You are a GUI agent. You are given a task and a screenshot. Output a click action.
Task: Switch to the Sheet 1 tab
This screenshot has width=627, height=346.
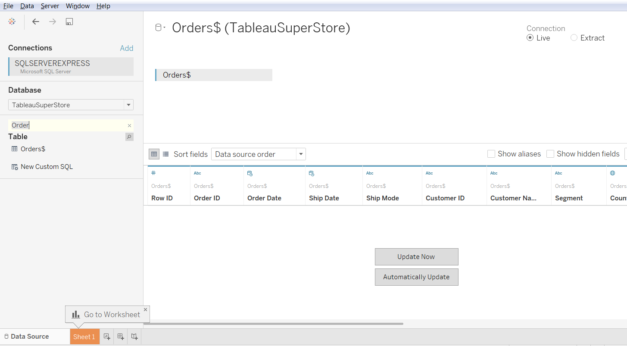point(84,337)
